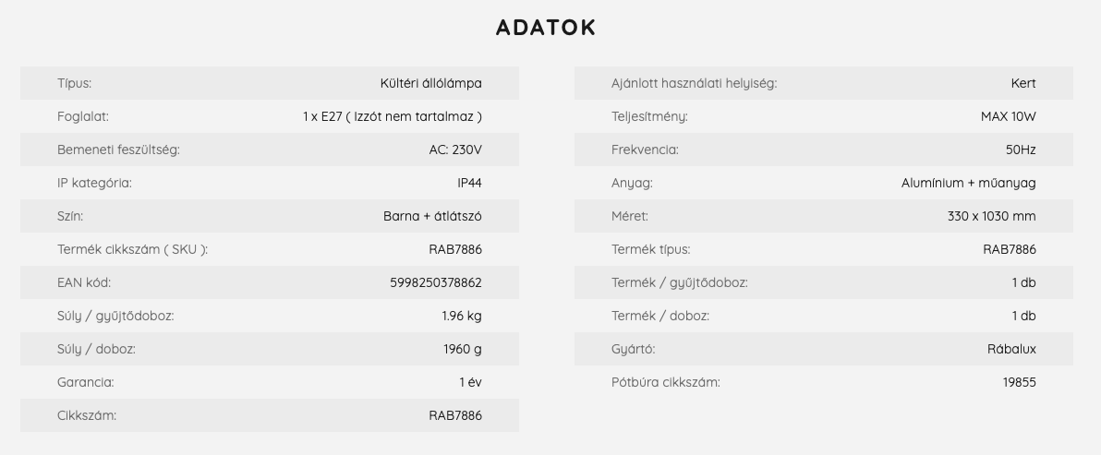The width and height of the screenshot is (1101, 455).
Task: Click the Teljesítmény MAX 10W value
Action: (1008, 116)
